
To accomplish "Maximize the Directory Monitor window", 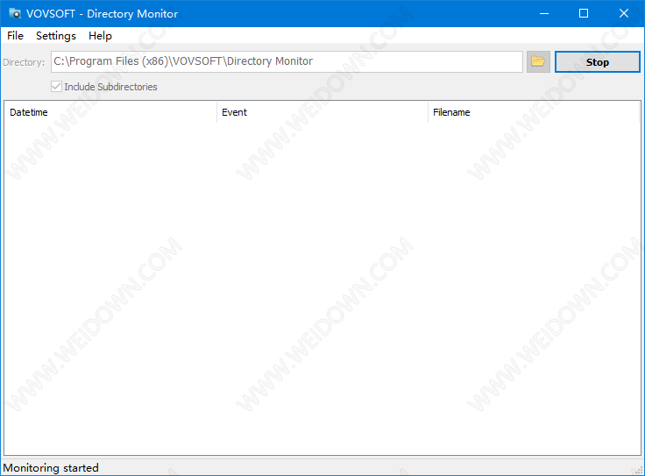I will tap(584, 13).
